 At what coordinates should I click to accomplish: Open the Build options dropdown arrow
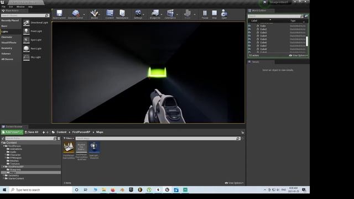pos(195,14)
